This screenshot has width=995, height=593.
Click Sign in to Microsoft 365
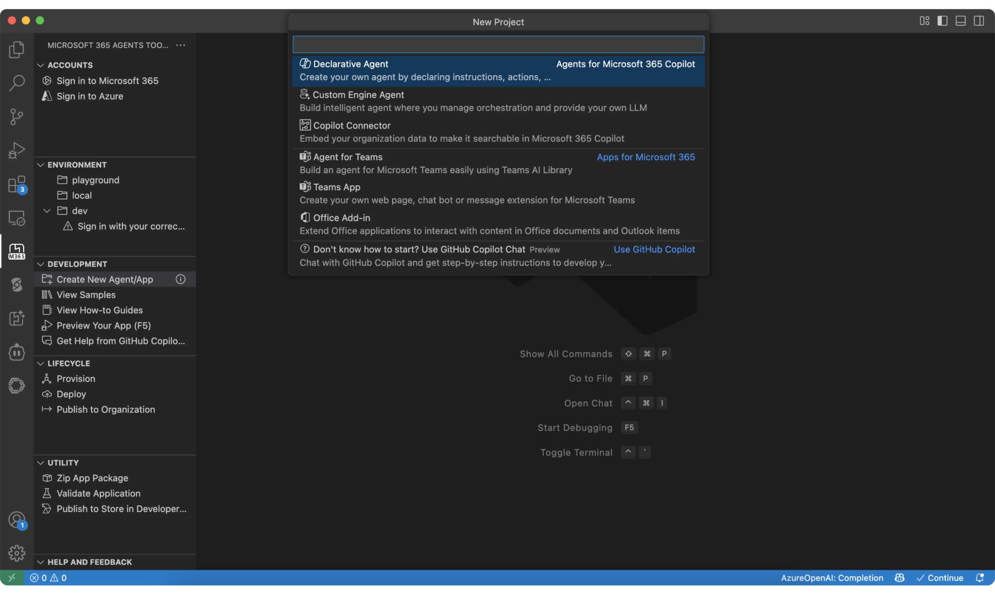115,81
